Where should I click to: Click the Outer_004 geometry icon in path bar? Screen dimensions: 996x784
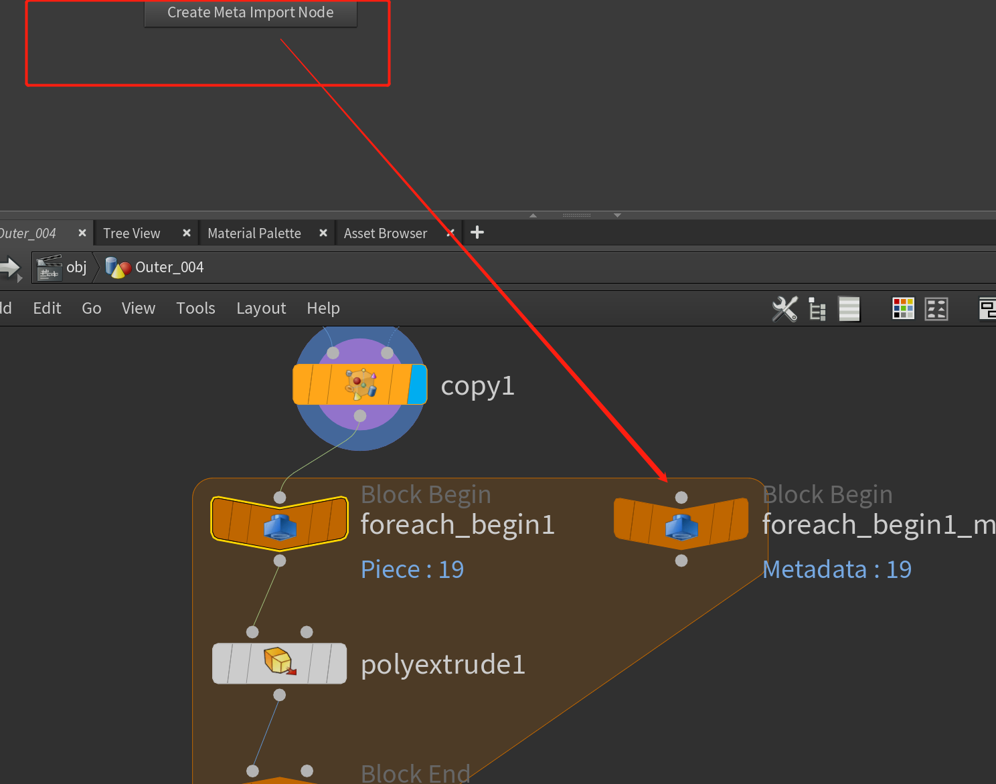coord(117,267)
